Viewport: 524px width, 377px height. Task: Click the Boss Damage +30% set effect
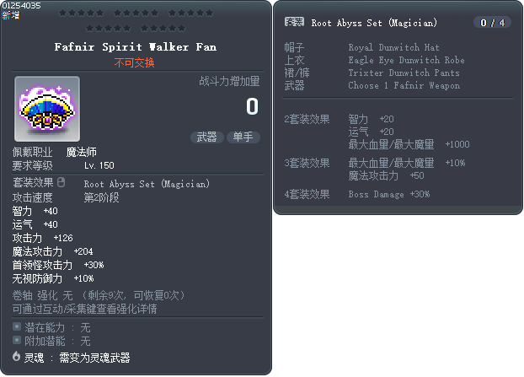(x=389, y=194)
